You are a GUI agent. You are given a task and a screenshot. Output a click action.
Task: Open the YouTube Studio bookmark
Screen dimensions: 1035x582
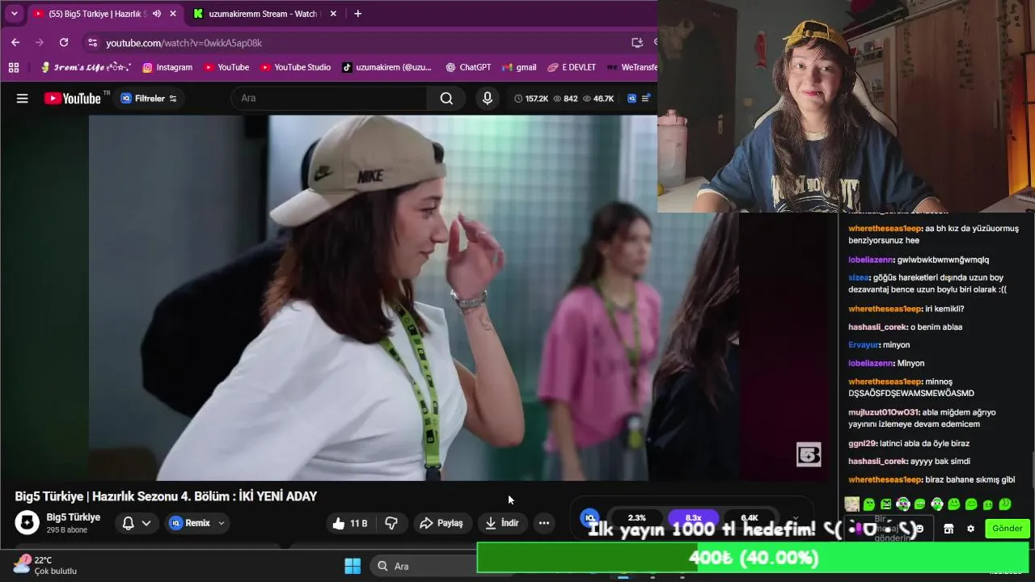(x=295, y=67)
